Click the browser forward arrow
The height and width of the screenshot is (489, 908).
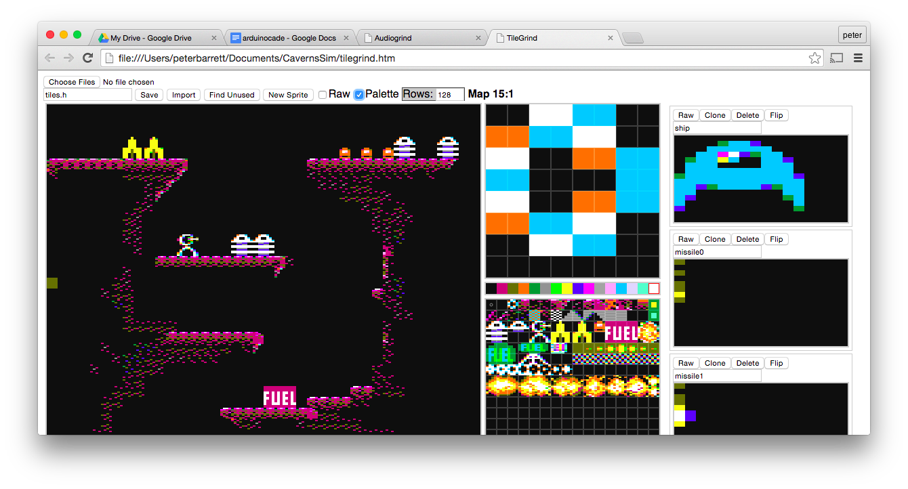click(x=68, y=58)
